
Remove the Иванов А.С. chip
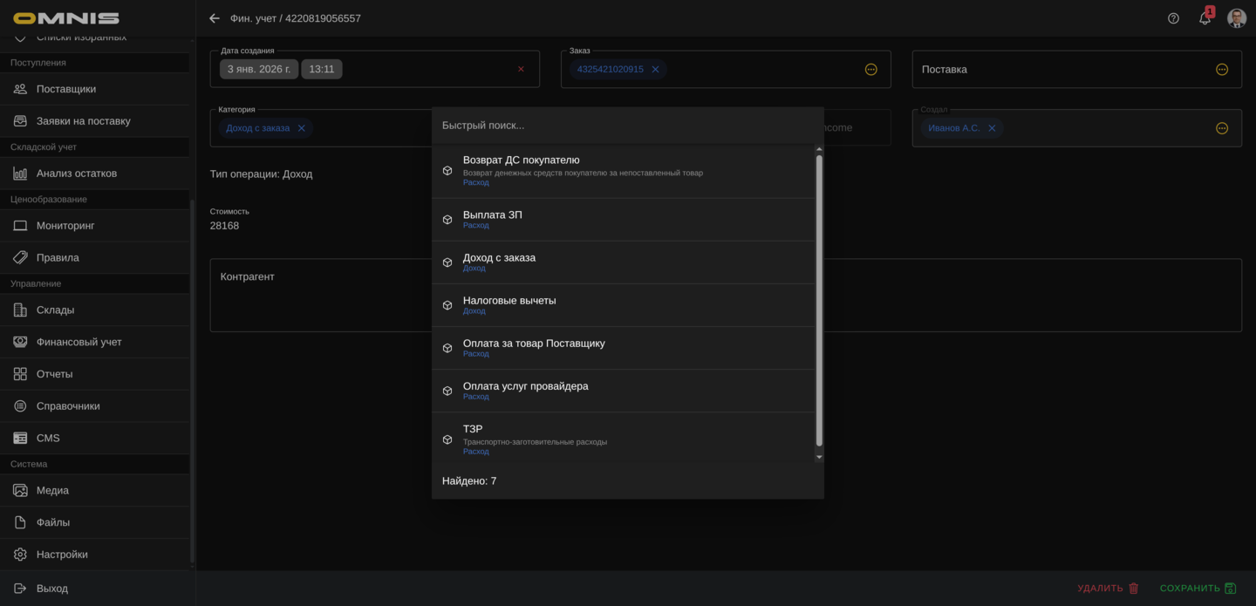coord(992,128)
